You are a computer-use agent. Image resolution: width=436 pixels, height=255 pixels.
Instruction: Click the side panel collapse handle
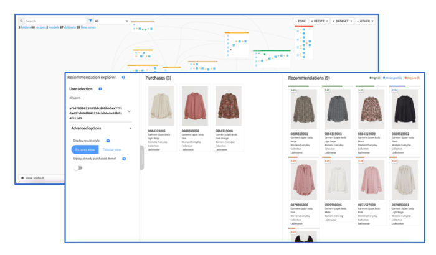point(142,157)
